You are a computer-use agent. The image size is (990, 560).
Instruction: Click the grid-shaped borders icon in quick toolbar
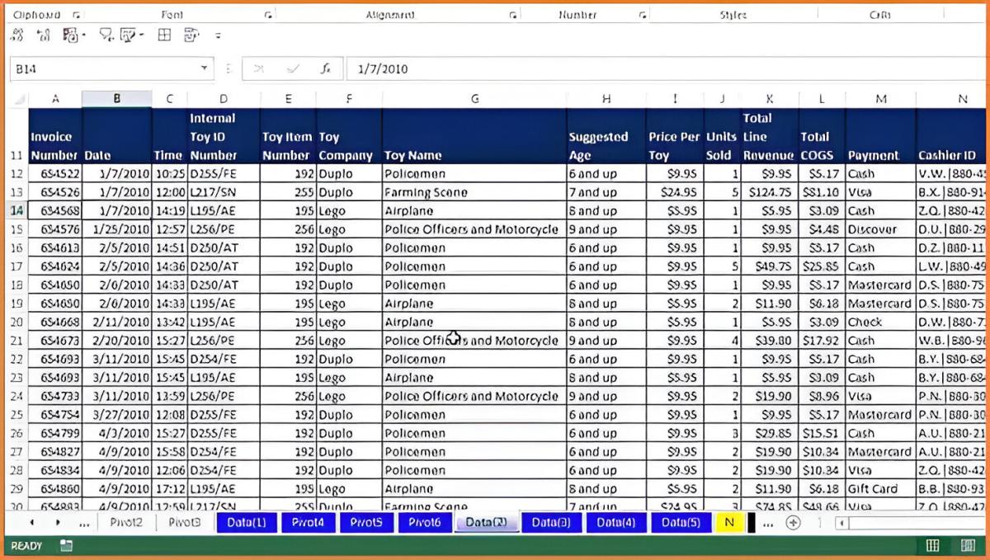click(165, 35)
